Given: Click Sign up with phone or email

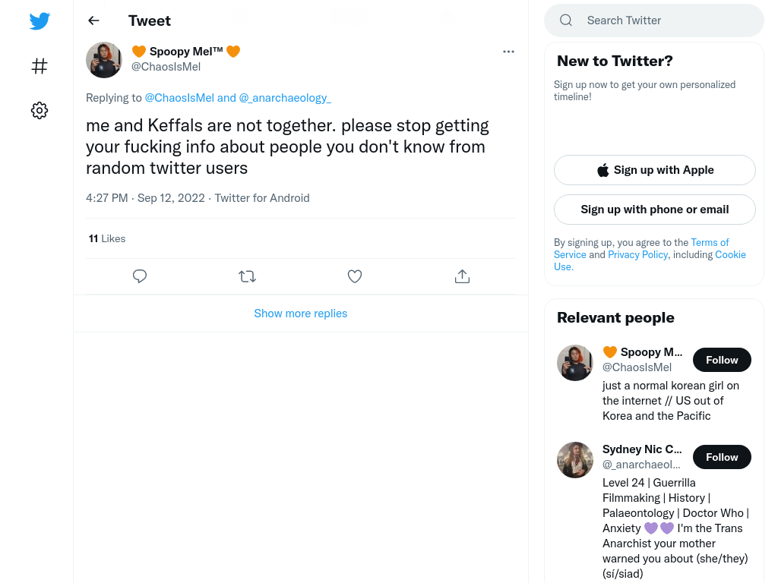Looking at the screenshot, I should (654, 210).
